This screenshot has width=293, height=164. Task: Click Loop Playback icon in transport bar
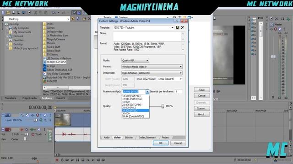[62, 160]
